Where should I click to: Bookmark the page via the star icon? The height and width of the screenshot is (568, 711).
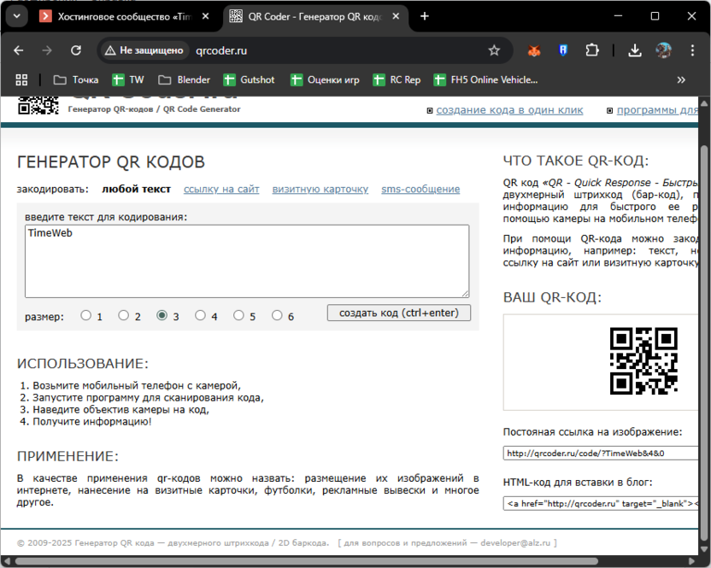495,50
